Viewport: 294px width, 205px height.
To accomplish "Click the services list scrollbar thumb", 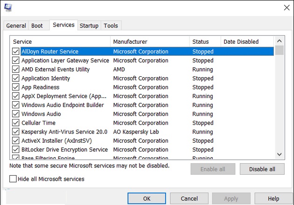I will coord(280,50).
